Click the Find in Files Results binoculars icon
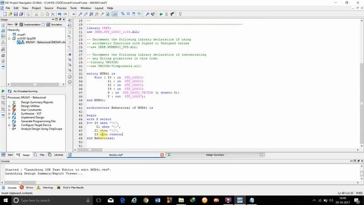364x205 pixels. (59, 187)
